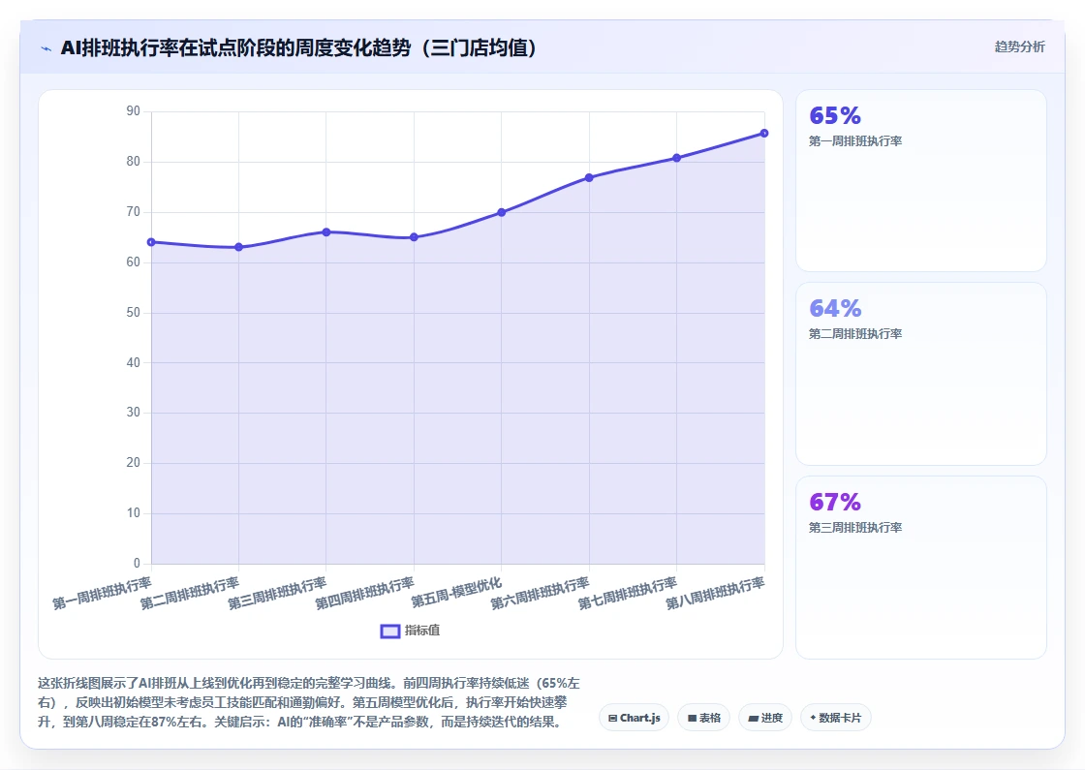Click x-axis label 第八周排班执行率
Viewport: 1085px width, 770px height.
715,594
